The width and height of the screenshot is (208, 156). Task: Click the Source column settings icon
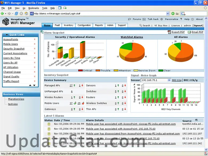click(x=196, y=120)
